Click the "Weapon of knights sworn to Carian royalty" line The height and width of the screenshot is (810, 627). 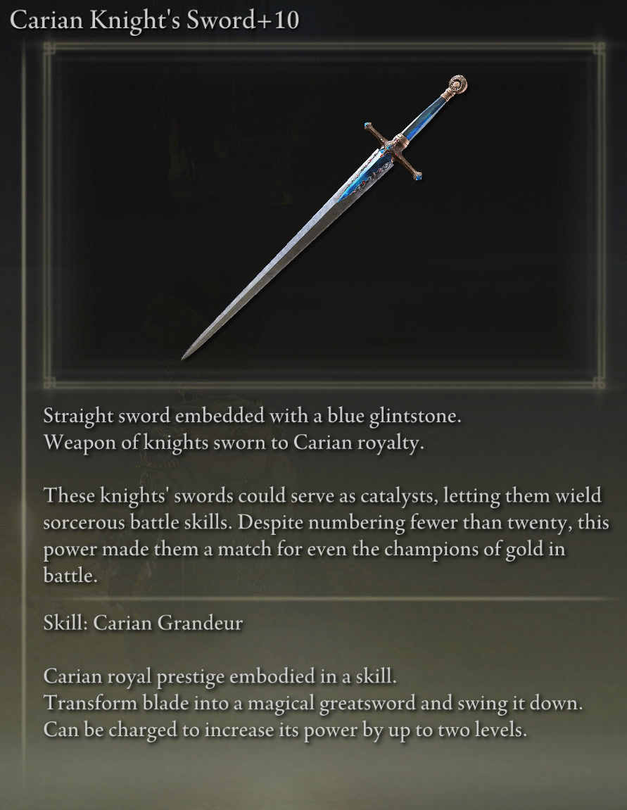234,443
